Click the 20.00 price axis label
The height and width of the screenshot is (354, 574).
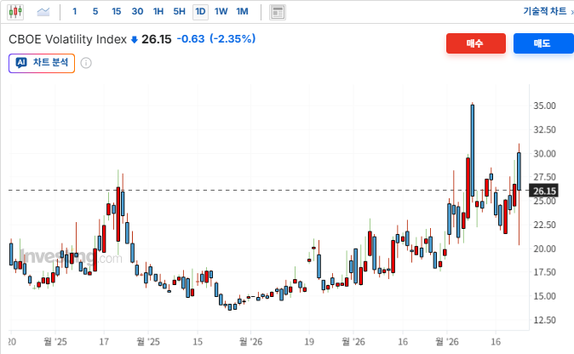544,248
